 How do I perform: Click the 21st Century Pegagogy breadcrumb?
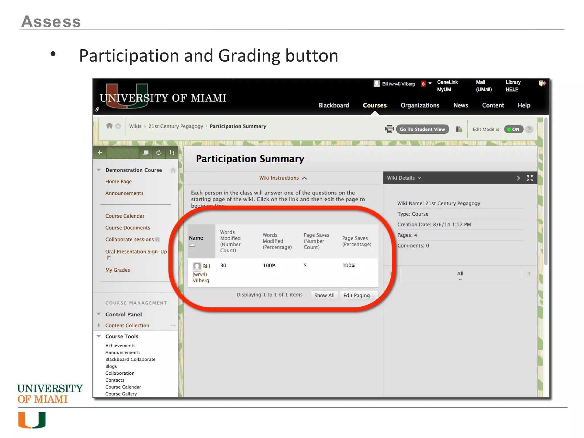click(176, 126)
